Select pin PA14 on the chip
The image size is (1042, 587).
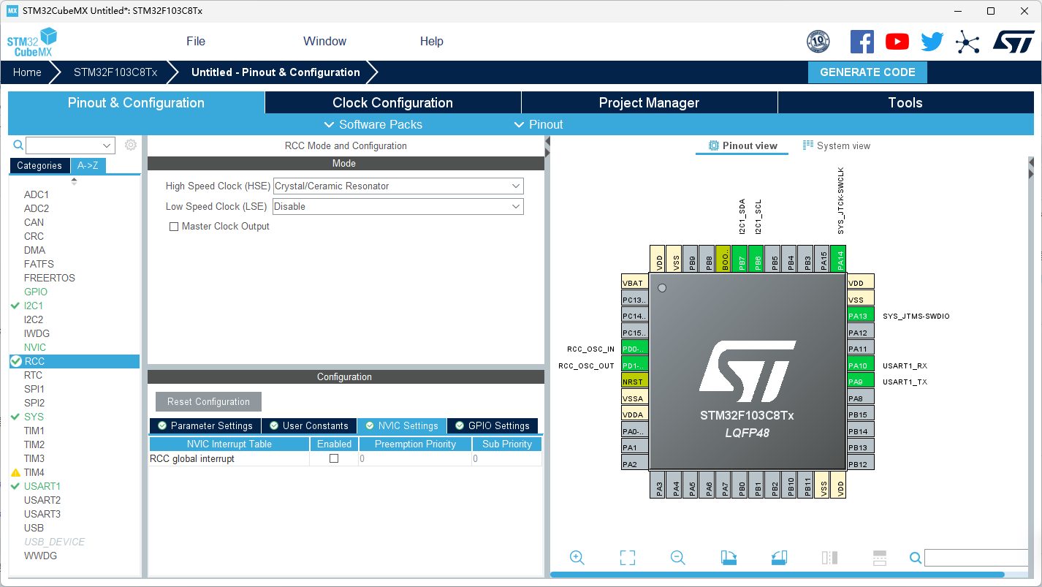pos(839,259)
